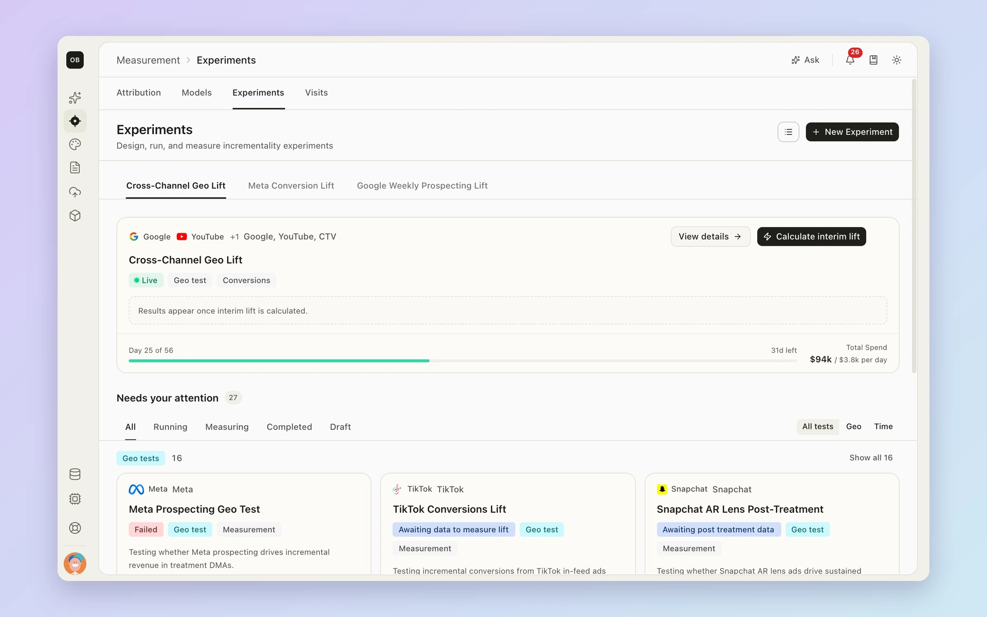Click the OB workspace logo
987x617 pixels.
[75, 60]
